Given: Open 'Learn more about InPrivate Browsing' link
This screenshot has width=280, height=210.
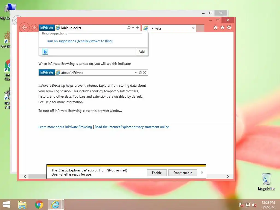Looking at the screenshot, I should pyautogui.click(x=65, y=127).
